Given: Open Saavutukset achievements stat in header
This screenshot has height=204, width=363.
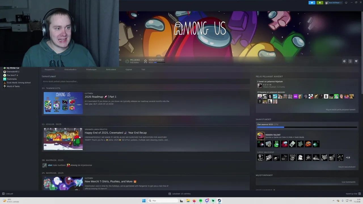Looking at the screenshot, I should click(x=154, y=61).
